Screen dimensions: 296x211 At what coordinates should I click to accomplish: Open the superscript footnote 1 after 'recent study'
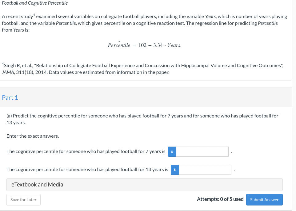pos(34,15)
